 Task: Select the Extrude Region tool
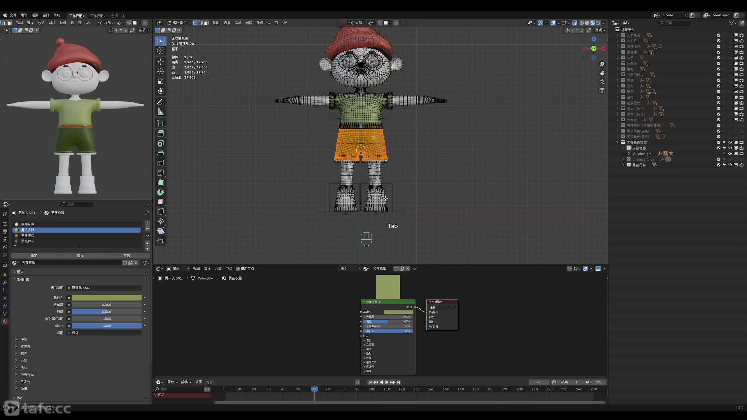click(161, 133)
